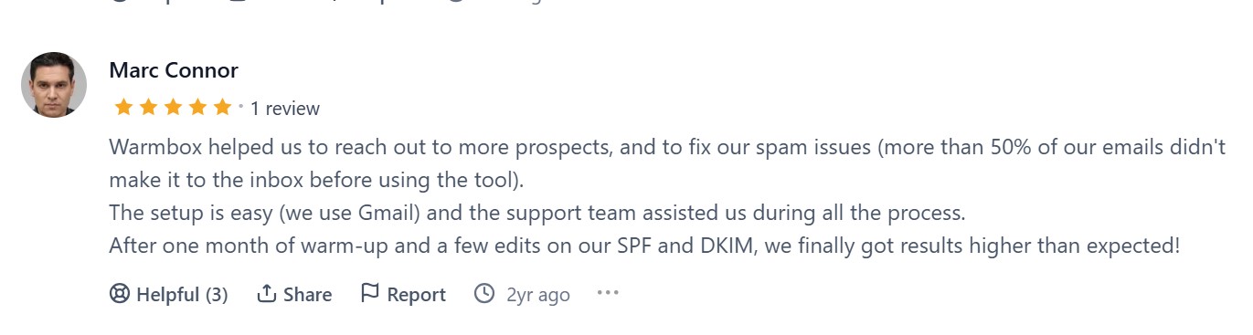The height and width of the screenshot is (335, 1253).
Task: Click the second orange rating star
Action: click(x=148, y=108)
